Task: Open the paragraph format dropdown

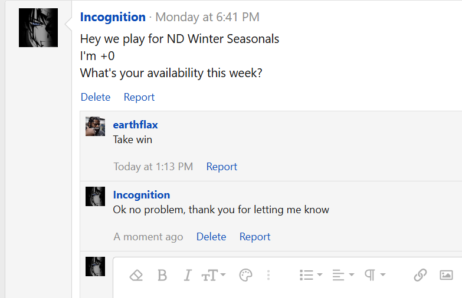Action: (x=375, y=275)
